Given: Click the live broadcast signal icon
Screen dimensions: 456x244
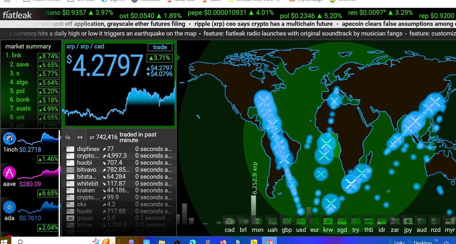Looking at the screenshot, I should 80,137.
